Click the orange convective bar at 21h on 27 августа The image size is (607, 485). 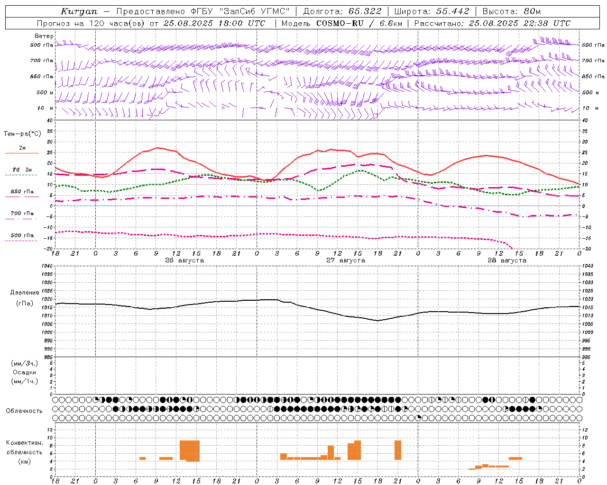pyautogui.click(x=398, y=450)
